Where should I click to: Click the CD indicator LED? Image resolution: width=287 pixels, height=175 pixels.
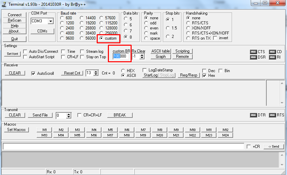272,52
